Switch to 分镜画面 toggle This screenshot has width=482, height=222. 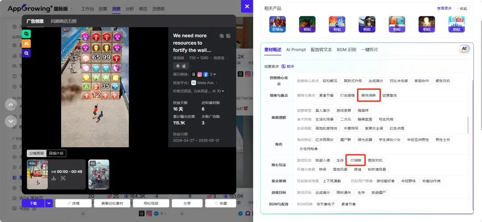[37, 153]
